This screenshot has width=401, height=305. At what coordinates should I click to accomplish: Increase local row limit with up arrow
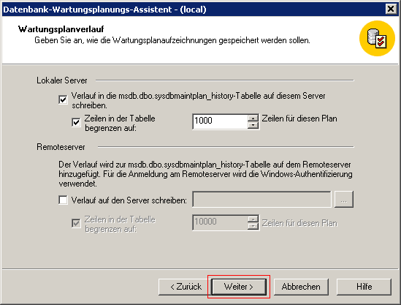pyautogui.click(x=253, y=118)
